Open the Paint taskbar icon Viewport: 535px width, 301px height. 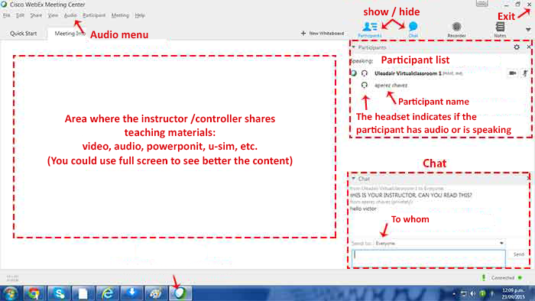click(156, 293)
